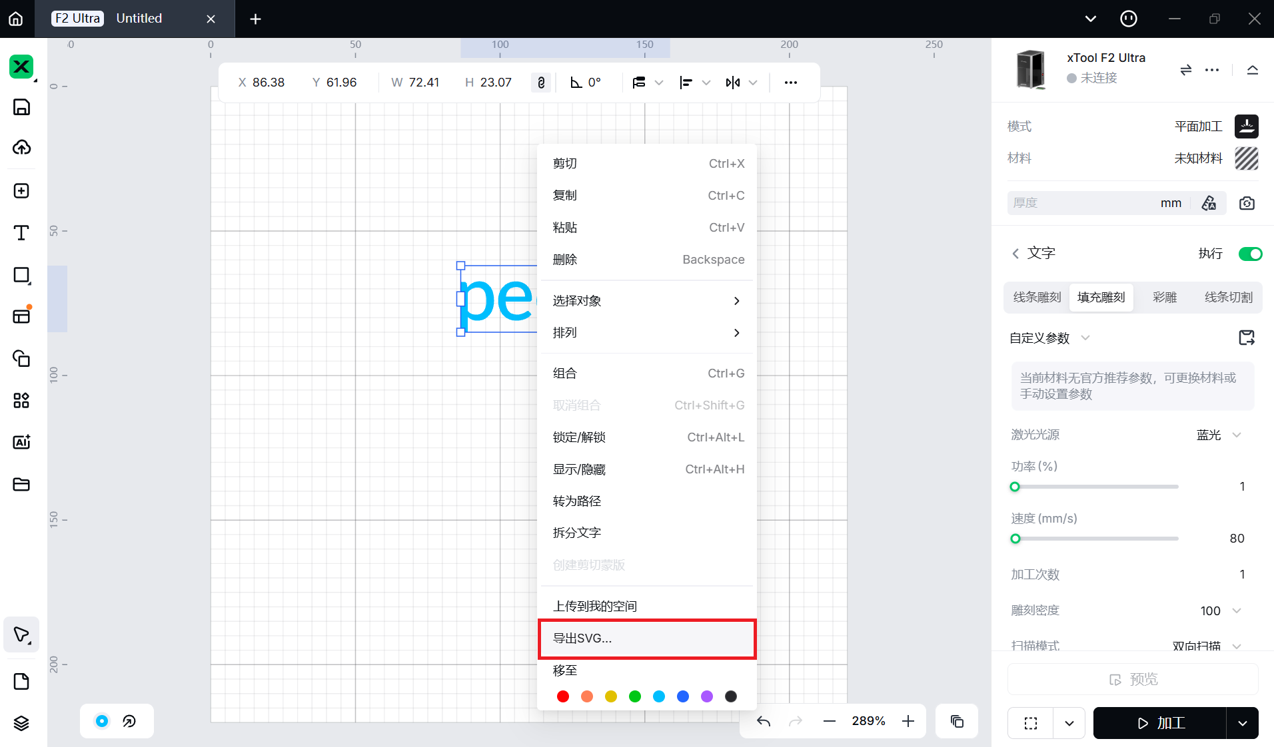This screenshot has height=747, width=1274.
Task: Pick the red color swatch
Action: click(x=563, y=696)
